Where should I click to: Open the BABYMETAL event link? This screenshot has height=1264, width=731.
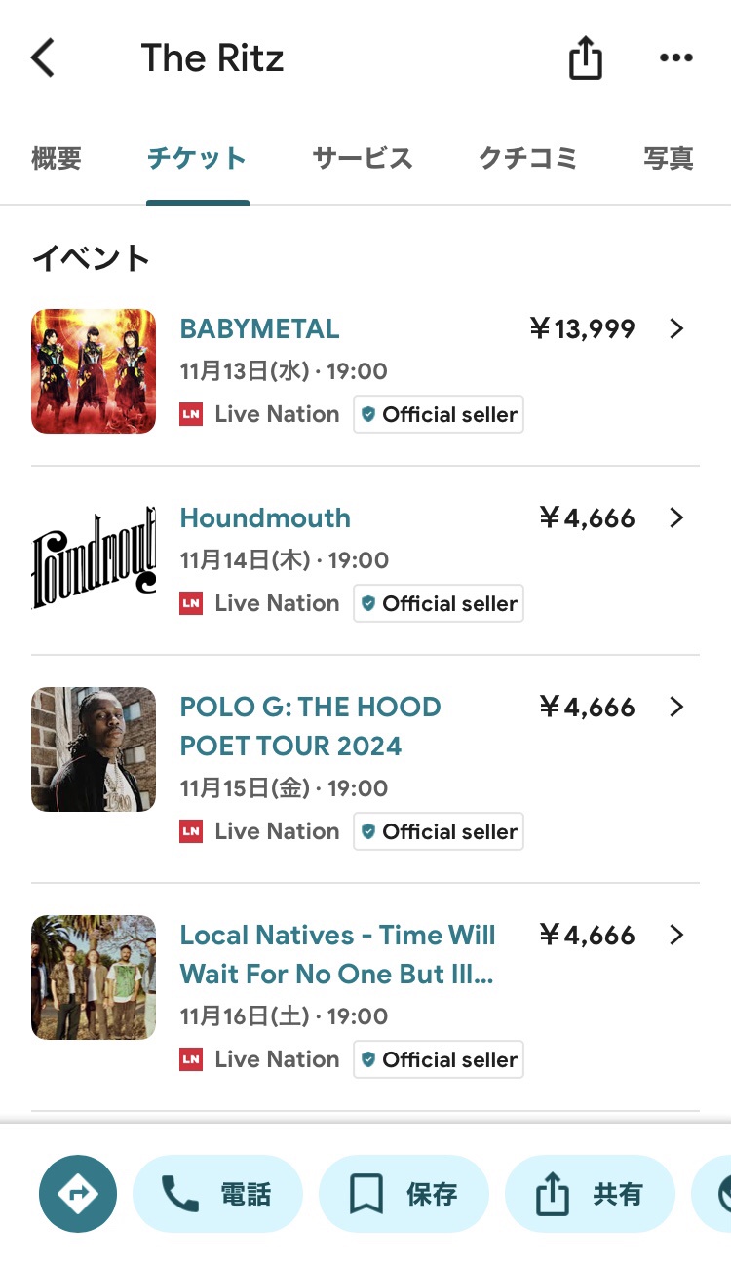(x=260, y=329)
